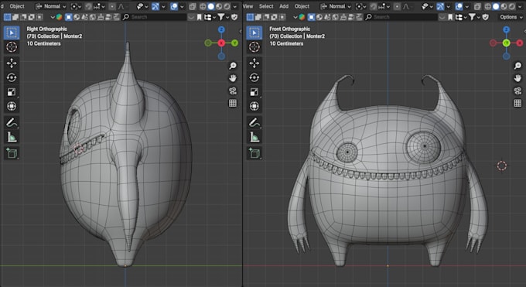
Task: Click the zoom magnifier in Front Orthographic viewport
Action: click(517, 66)
